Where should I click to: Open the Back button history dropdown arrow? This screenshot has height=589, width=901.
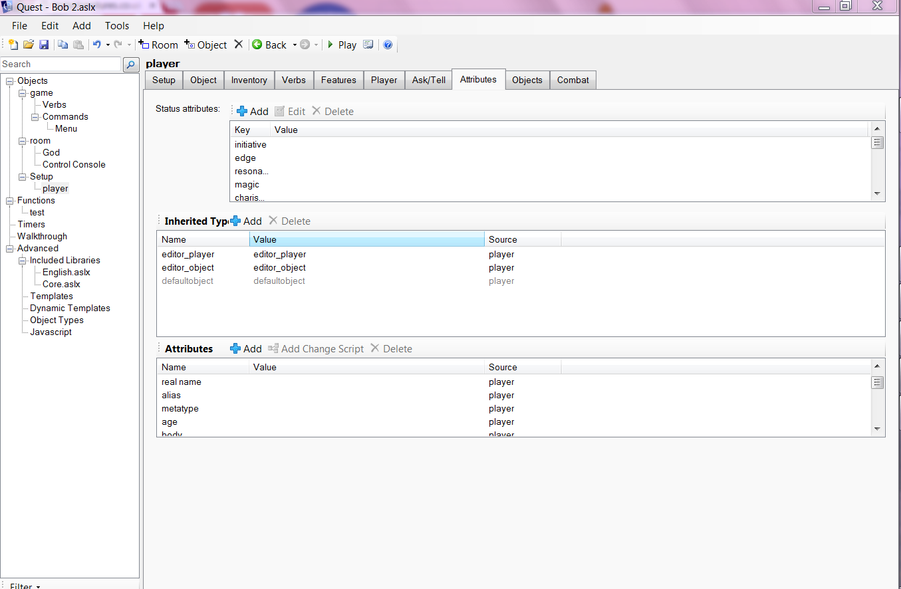tap(295, 45)
